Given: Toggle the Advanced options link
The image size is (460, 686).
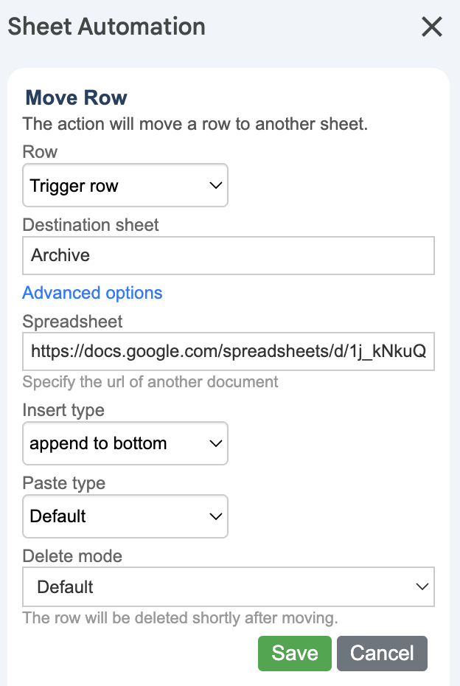Looking at the screenshot, I should [92, 293].
